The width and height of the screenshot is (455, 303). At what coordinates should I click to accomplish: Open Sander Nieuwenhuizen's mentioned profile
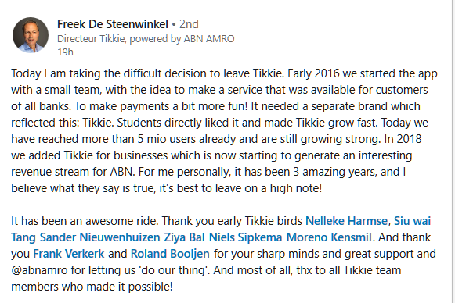point(99,237)
